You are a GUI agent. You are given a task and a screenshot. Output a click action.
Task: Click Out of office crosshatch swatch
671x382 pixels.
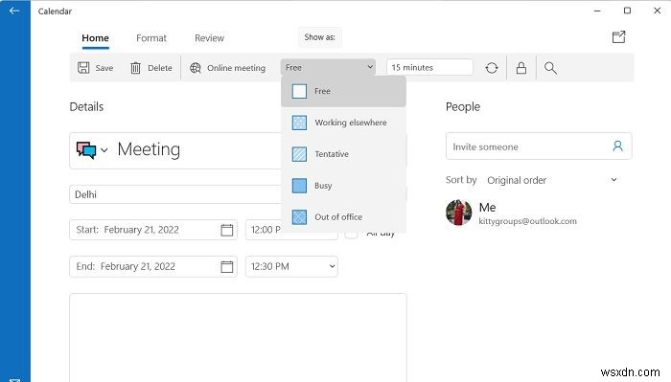(299, 217)
